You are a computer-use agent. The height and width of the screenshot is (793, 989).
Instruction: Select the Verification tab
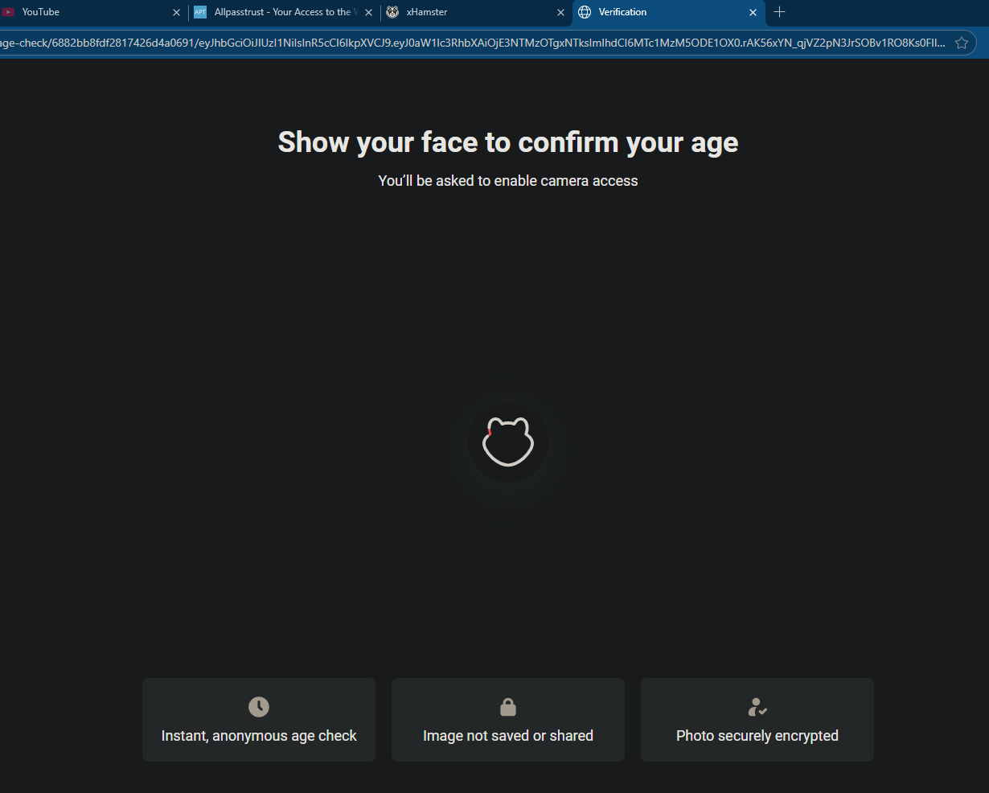tap(667, 12)
